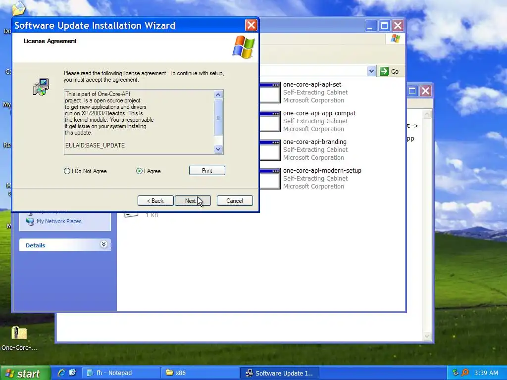Viewport: 507px width, 380px height.
Task: Click the license agreement scrollbar thumb
Action: click(x=218, y=118)
